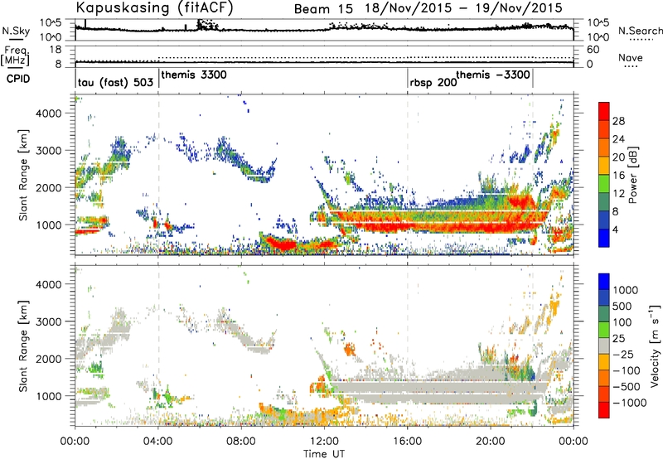The height and width of the screenshot is (459, 663).
Task: Click the 4 tick on Power colorbar
Action: pyautogui.click(x=616, y=229)
